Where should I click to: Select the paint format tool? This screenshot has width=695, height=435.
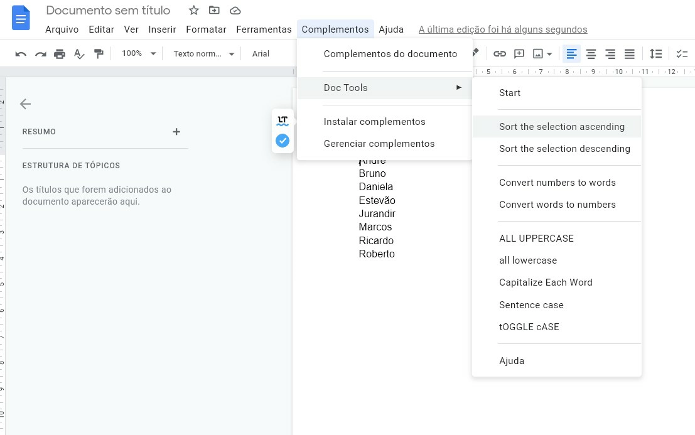[x=99, y=54]
